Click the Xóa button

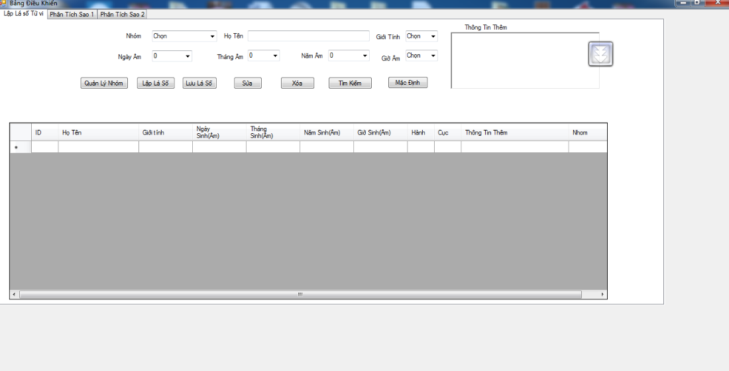(297, 83)
